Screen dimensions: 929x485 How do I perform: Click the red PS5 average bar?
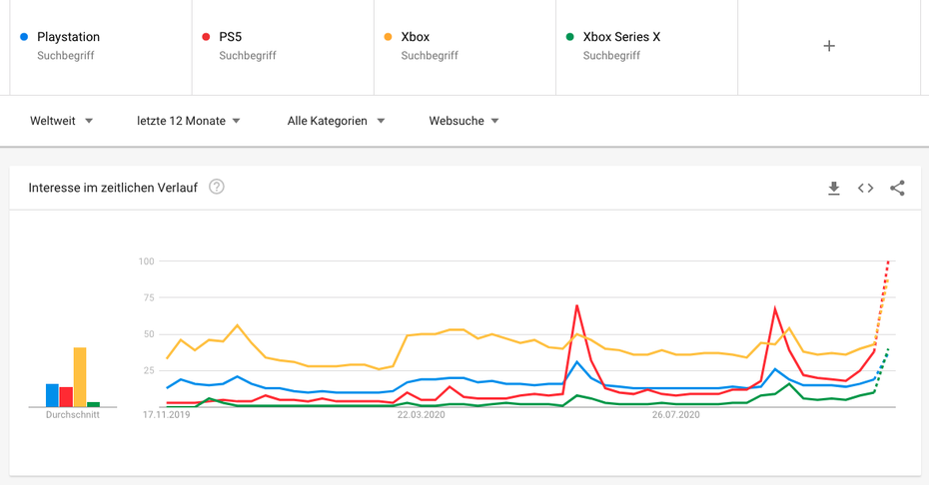tap(66, 397)
